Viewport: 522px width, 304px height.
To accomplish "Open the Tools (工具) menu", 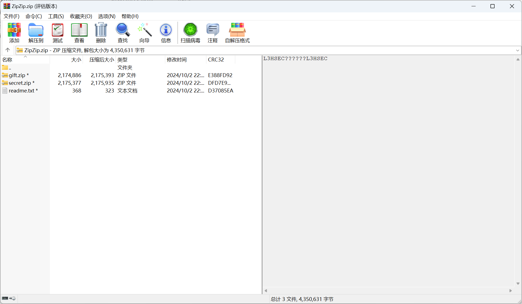I will coord(56,16).
